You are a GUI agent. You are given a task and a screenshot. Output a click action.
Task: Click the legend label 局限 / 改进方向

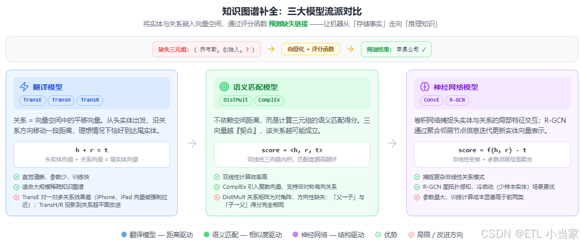click(x=440, y=235)
